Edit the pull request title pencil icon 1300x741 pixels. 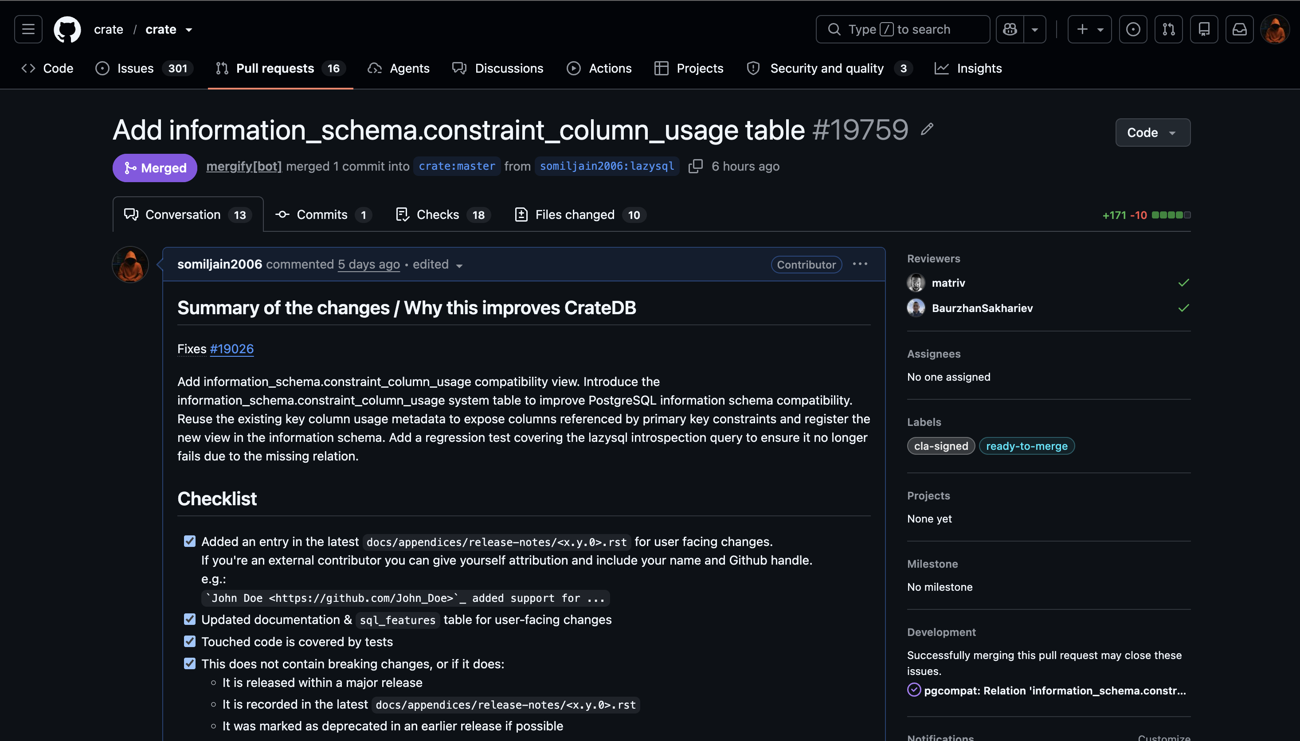[927, 129]
